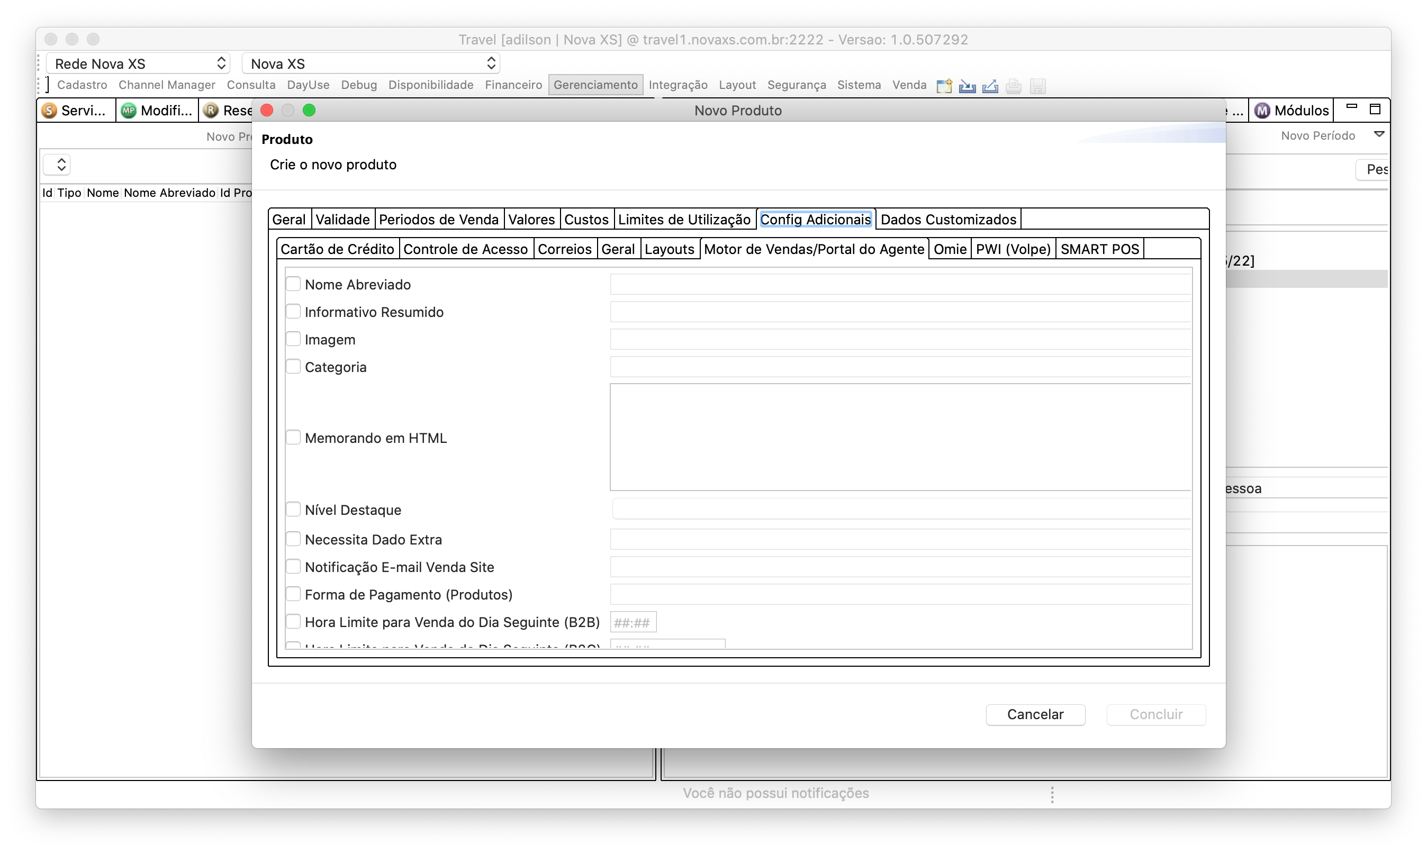Toggle the Nível Destaque checkbox
The height and width of the screenshot is (853, 1427).
(x=293, y=509)
